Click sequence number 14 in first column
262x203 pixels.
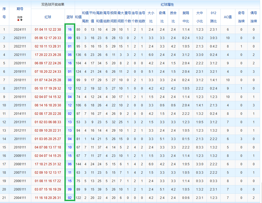(4, 139)
